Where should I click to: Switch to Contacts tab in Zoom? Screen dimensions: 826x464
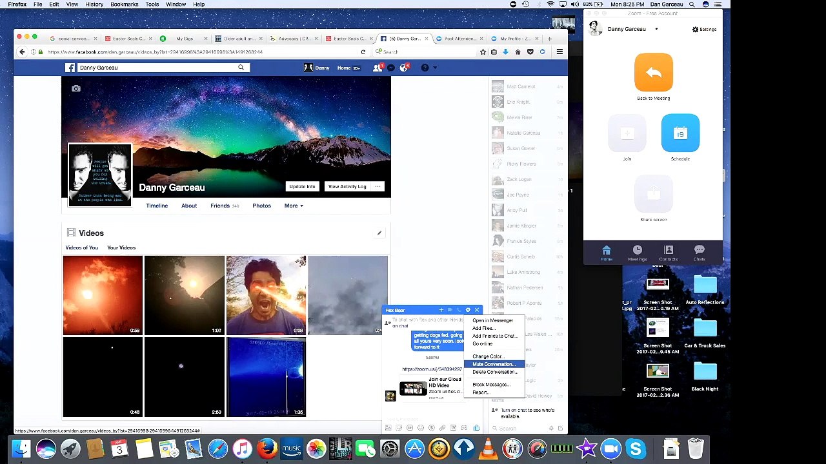pyautogui.click(x=669, y=253)
